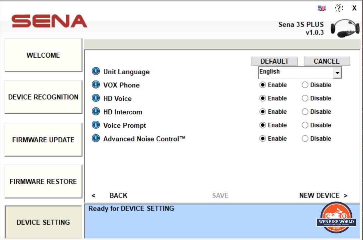Viewport: 363px width, 240px height.
Task: Disable the Voice Prompt setting
Action: (305, 125)
